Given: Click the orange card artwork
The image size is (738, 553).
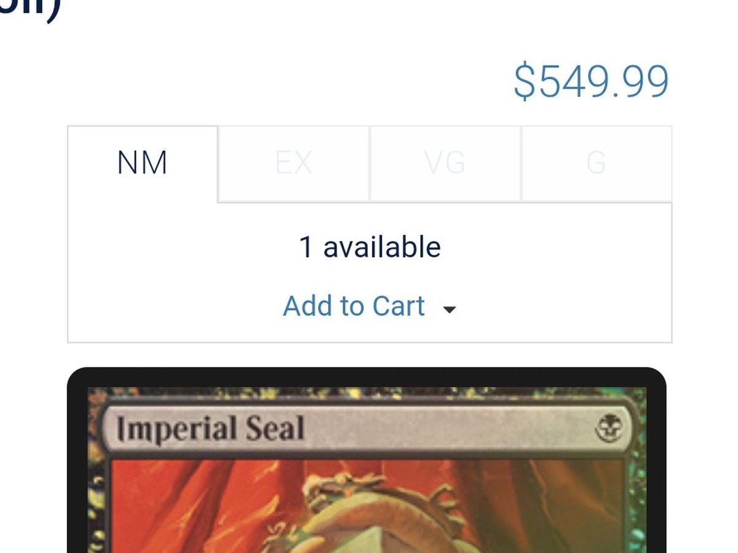Looking at the screenshot, I should [367, 507].
